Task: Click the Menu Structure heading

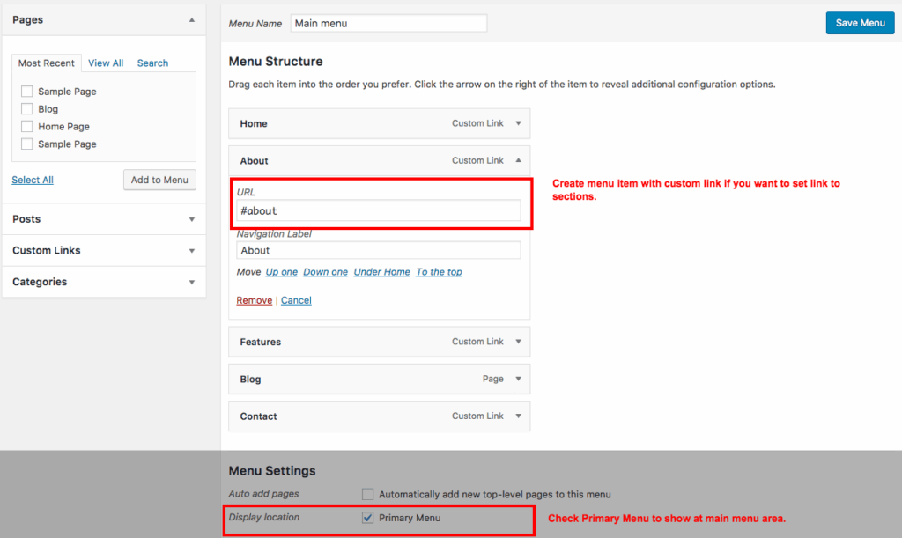Action: click(x=276, y=62)
